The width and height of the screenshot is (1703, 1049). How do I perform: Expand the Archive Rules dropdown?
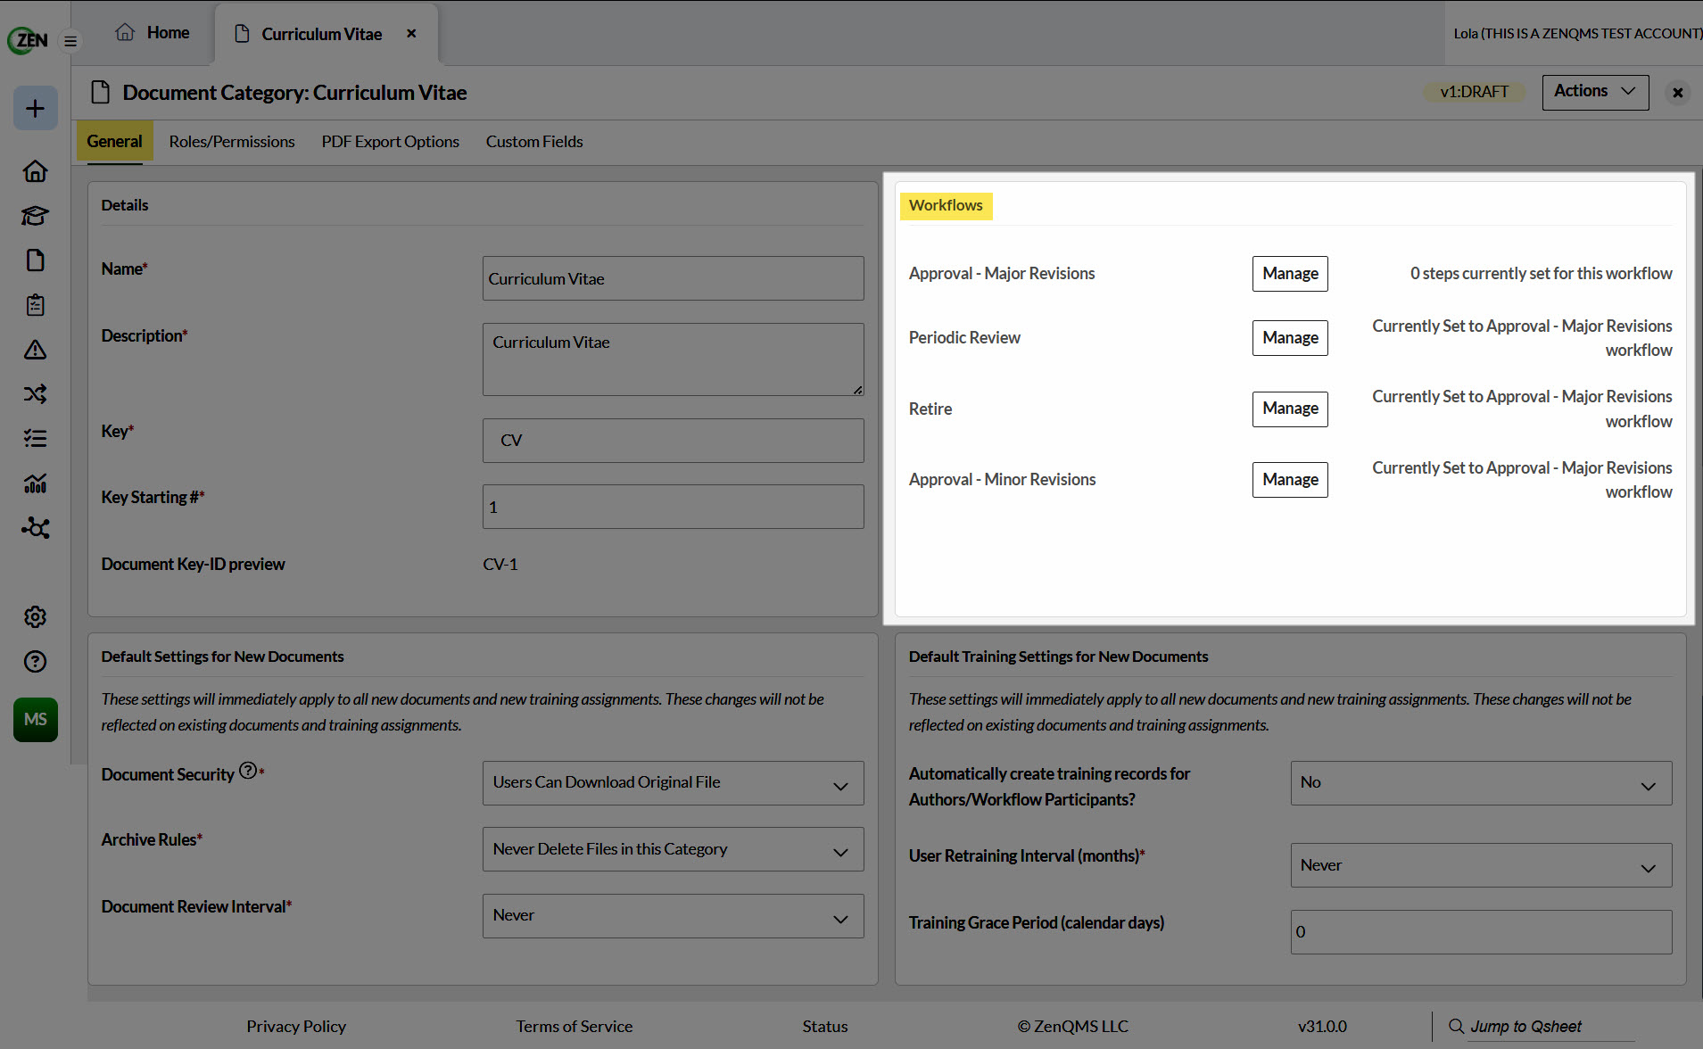673,849
